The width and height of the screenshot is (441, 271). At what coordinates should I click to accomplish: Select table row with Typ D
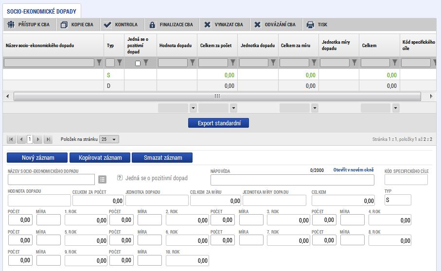click(x=219, y=85)
